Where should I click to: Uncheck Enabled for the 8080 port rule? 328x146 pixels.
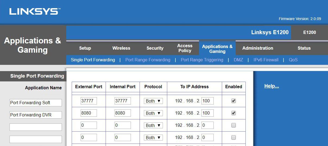(x=234, y=113)
